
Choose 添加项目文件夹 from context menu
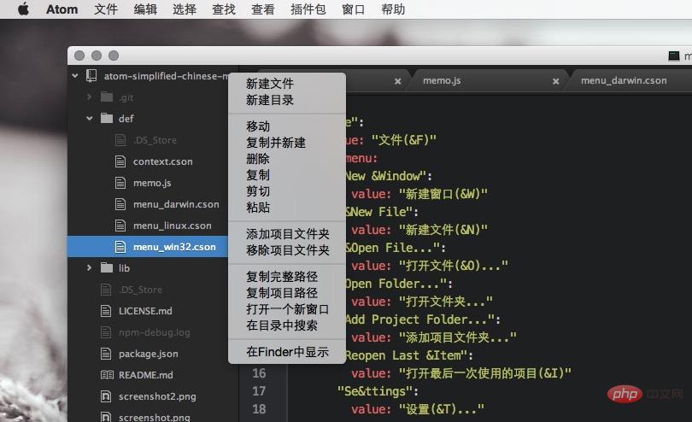[x=287, y=234]
